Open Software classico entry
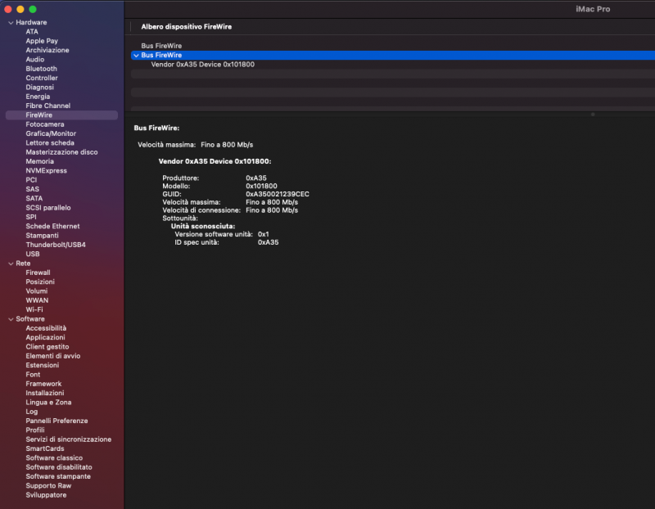655x509 pixels. pyautogui.click(x=54, y=458)
